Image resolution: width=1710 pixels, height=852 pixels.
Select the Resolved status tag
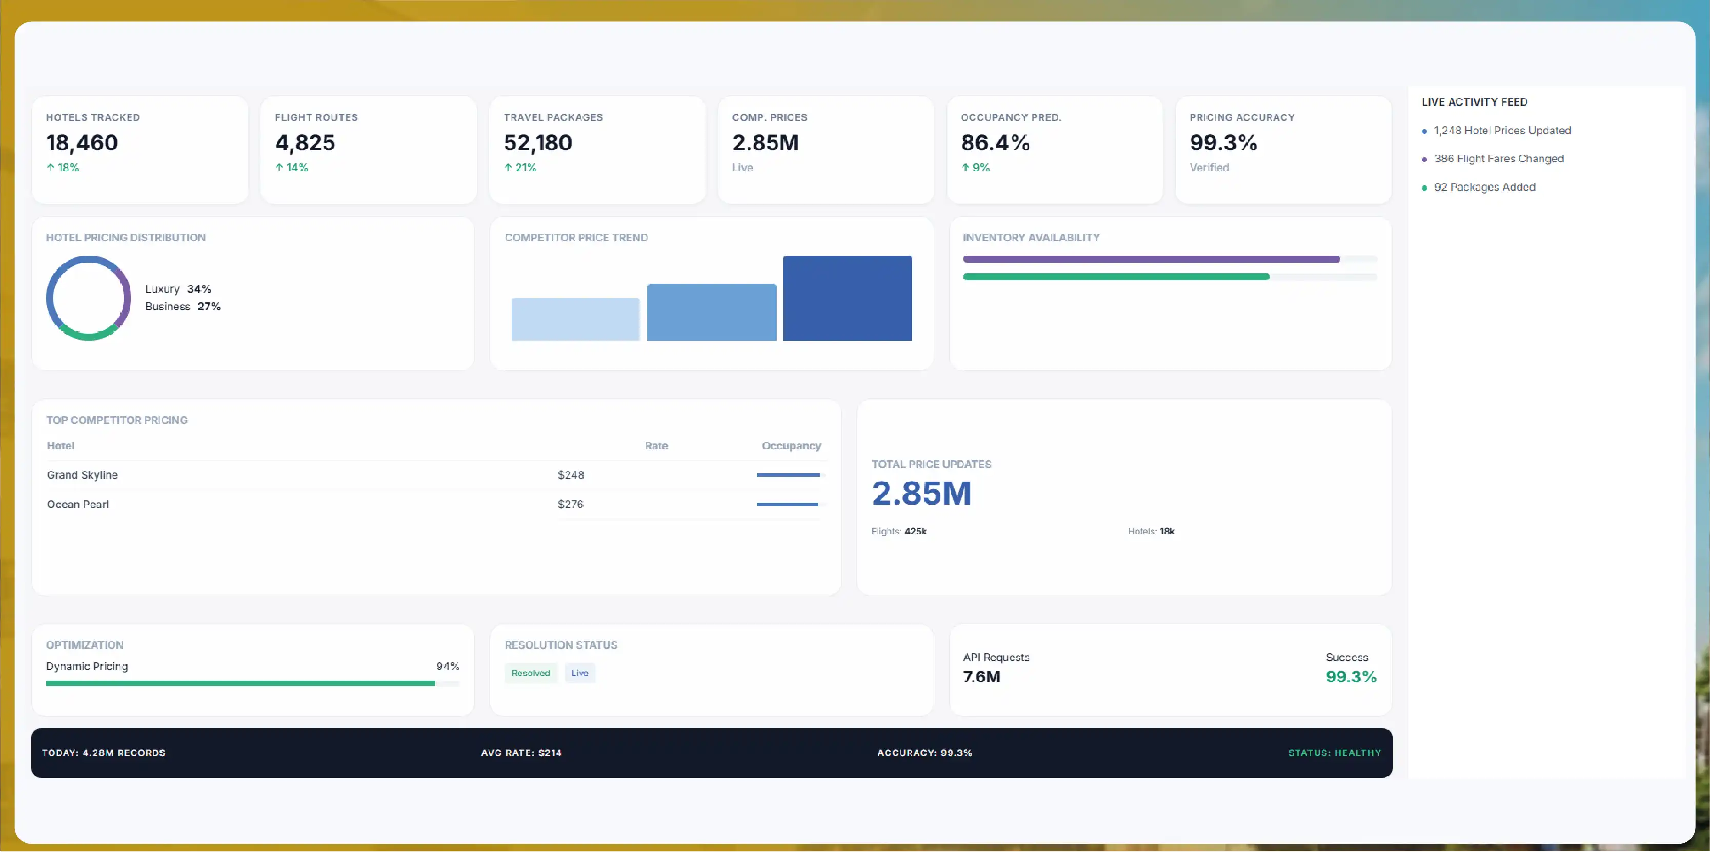point(530,673)
